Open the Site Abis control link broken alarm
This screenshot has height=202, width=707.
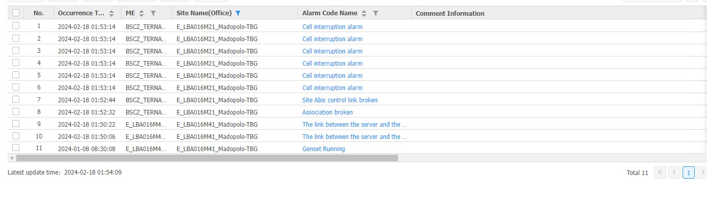point(340,100)
